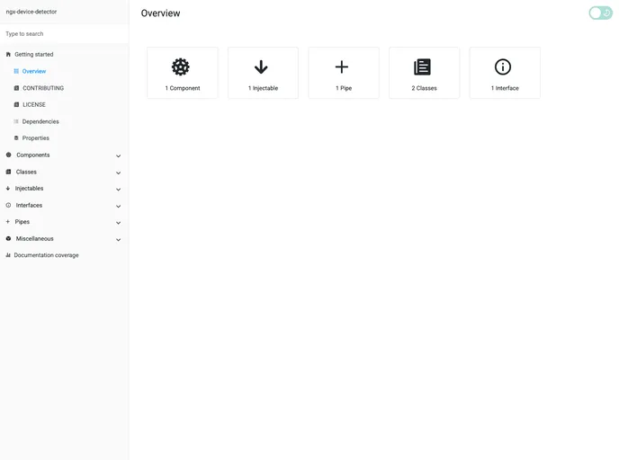Click the Getting started home icon
This screenshot has height=460, width=619.
pyautogui.click(x=8, y=55)
